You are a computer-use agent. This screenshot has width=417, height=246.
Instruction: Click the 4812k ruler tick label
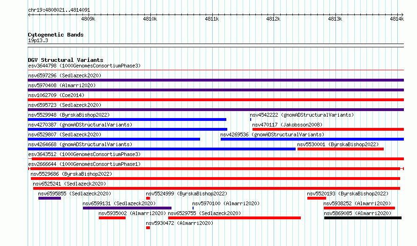click(273, 19)
